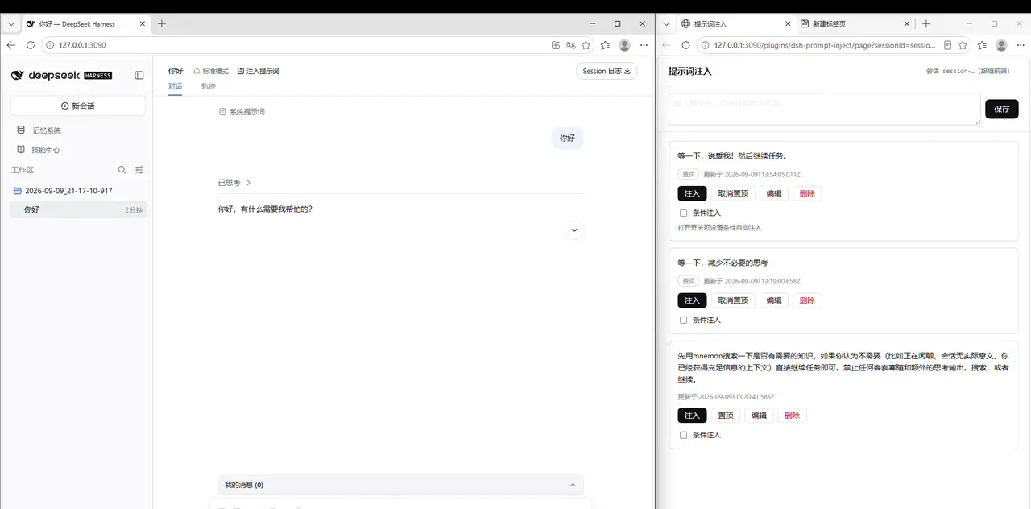Screen dimensions: 1031x509
Task: Click 注入 on the mnemon prompt card
Action: tap(692, 416)
